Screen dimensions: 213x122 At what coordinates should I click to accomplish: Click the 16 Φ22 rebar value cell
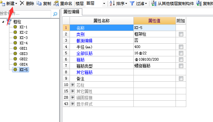click(154, 53)
